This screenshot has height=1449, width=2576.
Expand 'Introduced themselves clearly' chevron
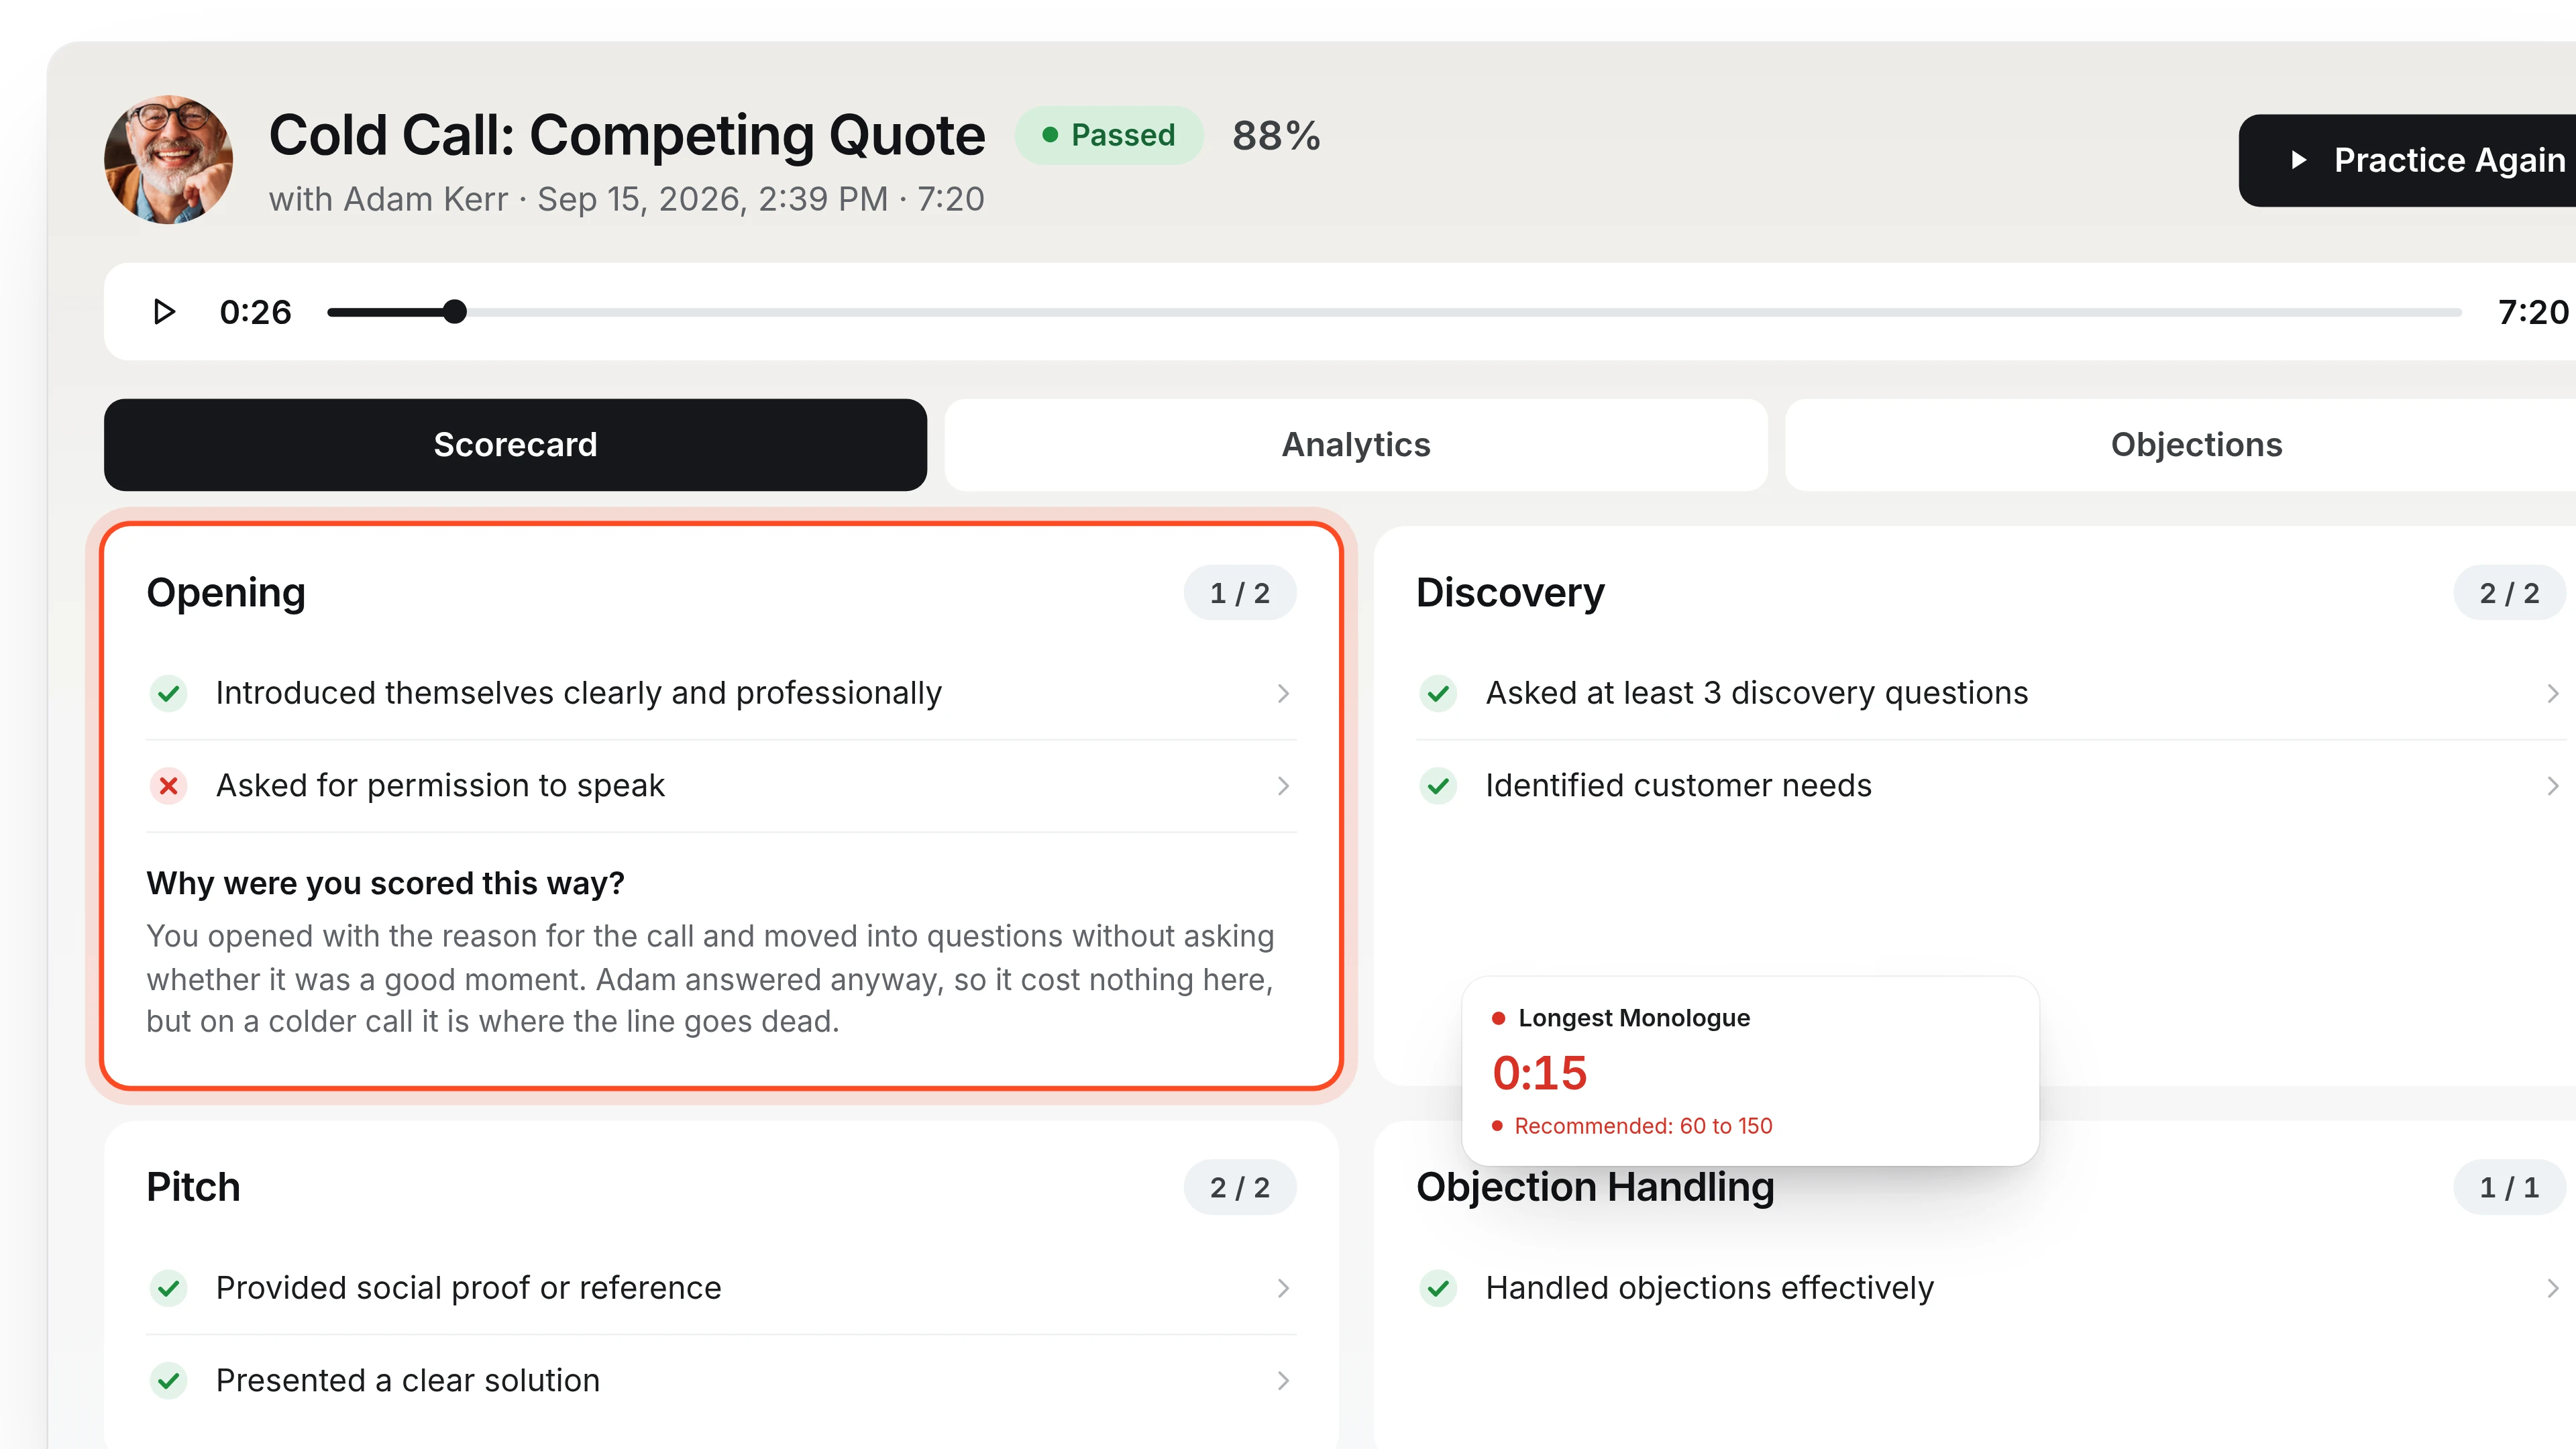pos(1283,694)
